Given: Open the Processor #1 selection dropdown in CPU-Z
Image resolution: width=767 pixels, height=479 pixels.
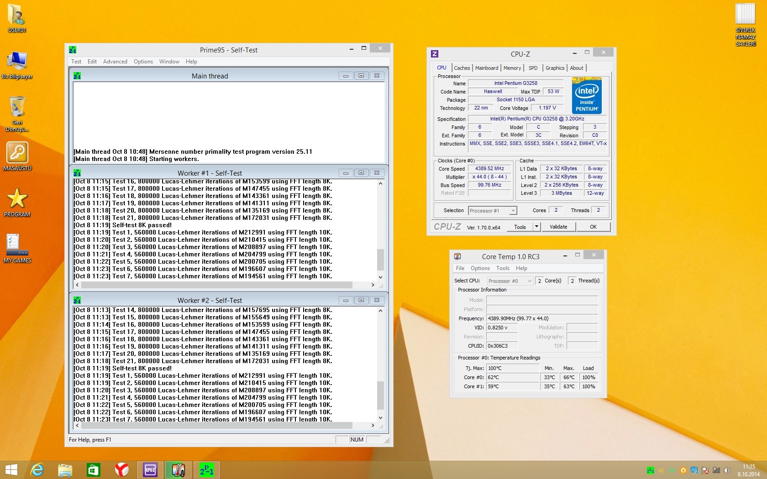Looking at the screenshot, I should point(493,211).
